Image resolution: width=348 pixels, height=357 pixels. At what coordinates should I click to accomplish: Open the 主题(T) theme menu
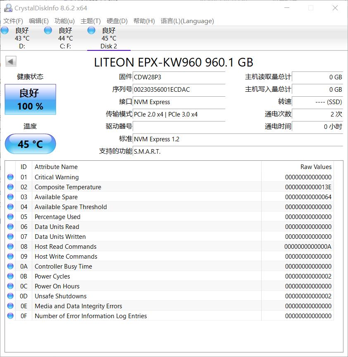90,21
